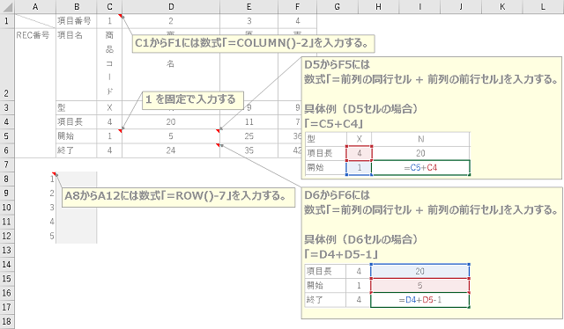Image resolution: width=564 pixels, height=329 pixels.
Task: Click the select-all corner triangle
Action: (x=7, y=6)
